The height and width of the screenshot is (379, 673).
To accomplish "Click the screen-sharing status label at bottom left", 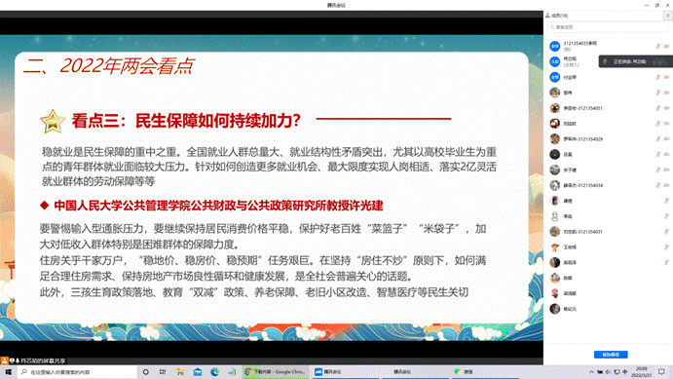I will pos(33,360).
